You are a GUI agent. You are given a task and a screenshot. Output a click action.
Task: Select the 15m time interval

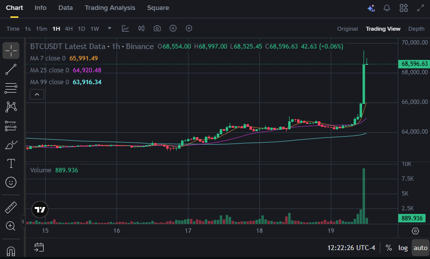point(41,29)
